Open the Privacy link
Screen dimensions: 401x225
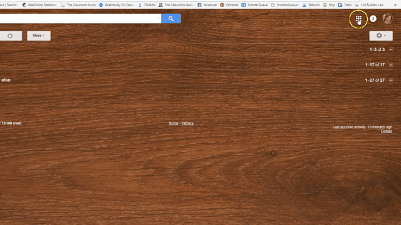[x=187, y=123]
